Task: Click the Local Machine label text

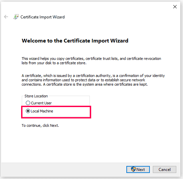Action: click(42, 111)
